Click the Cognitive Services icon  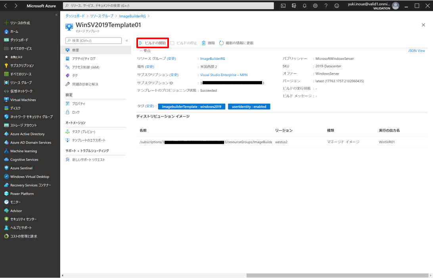point(6,160)
